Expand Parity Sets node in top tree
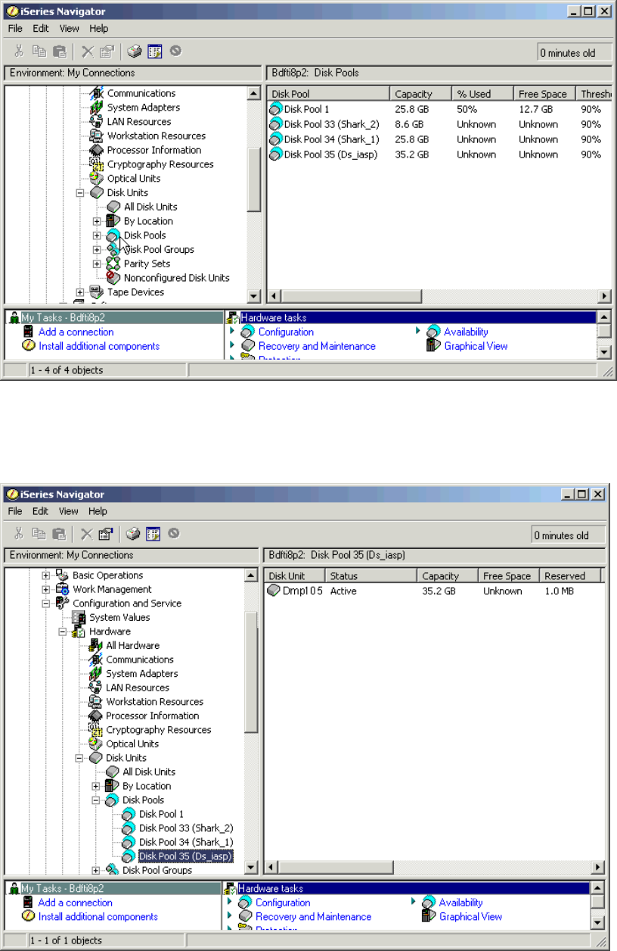The height and width of the screenshot is (951, 617). click(97, 263)
